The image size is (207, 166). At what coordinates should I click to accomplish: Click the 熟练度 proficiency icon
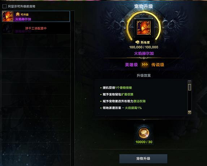click(x=137, y=42)
